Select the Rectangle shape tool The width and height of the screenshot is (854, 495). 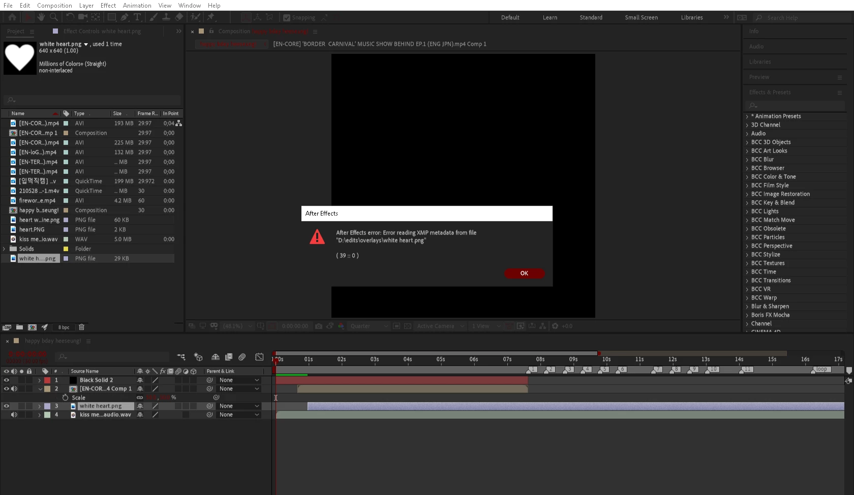coord(112,17)
